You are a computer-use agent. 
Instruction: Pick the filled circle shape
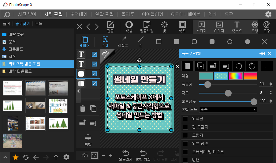[x=248, y=42]
